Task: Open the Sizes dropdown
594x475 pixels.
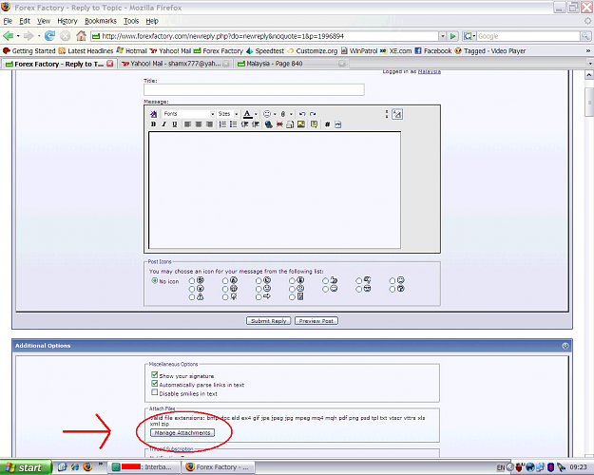Action: pos(228,114)
